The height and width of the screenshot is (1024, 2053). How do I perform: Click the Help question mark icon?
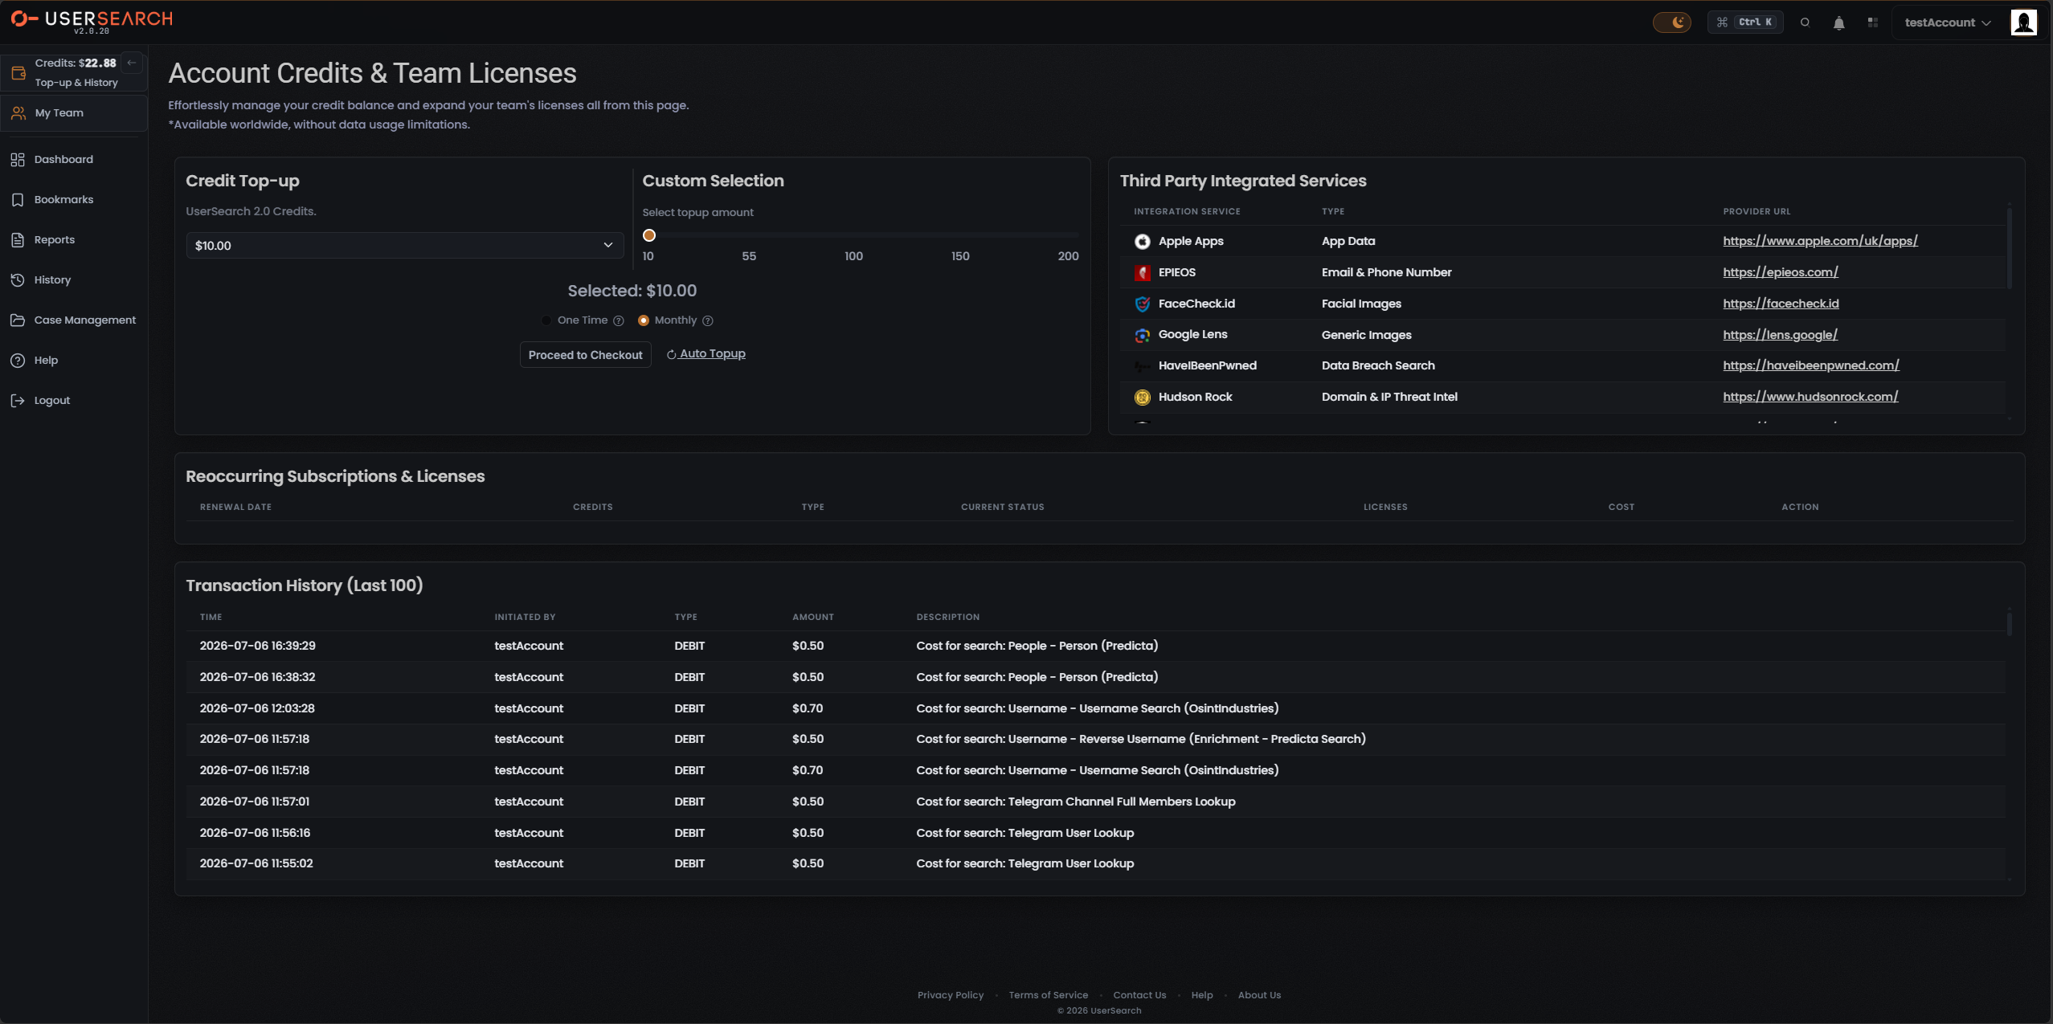pos(18,360)
